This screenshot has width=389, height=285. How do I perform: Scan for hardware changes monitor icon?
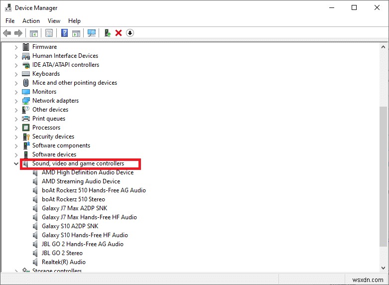tap(92, 33)
